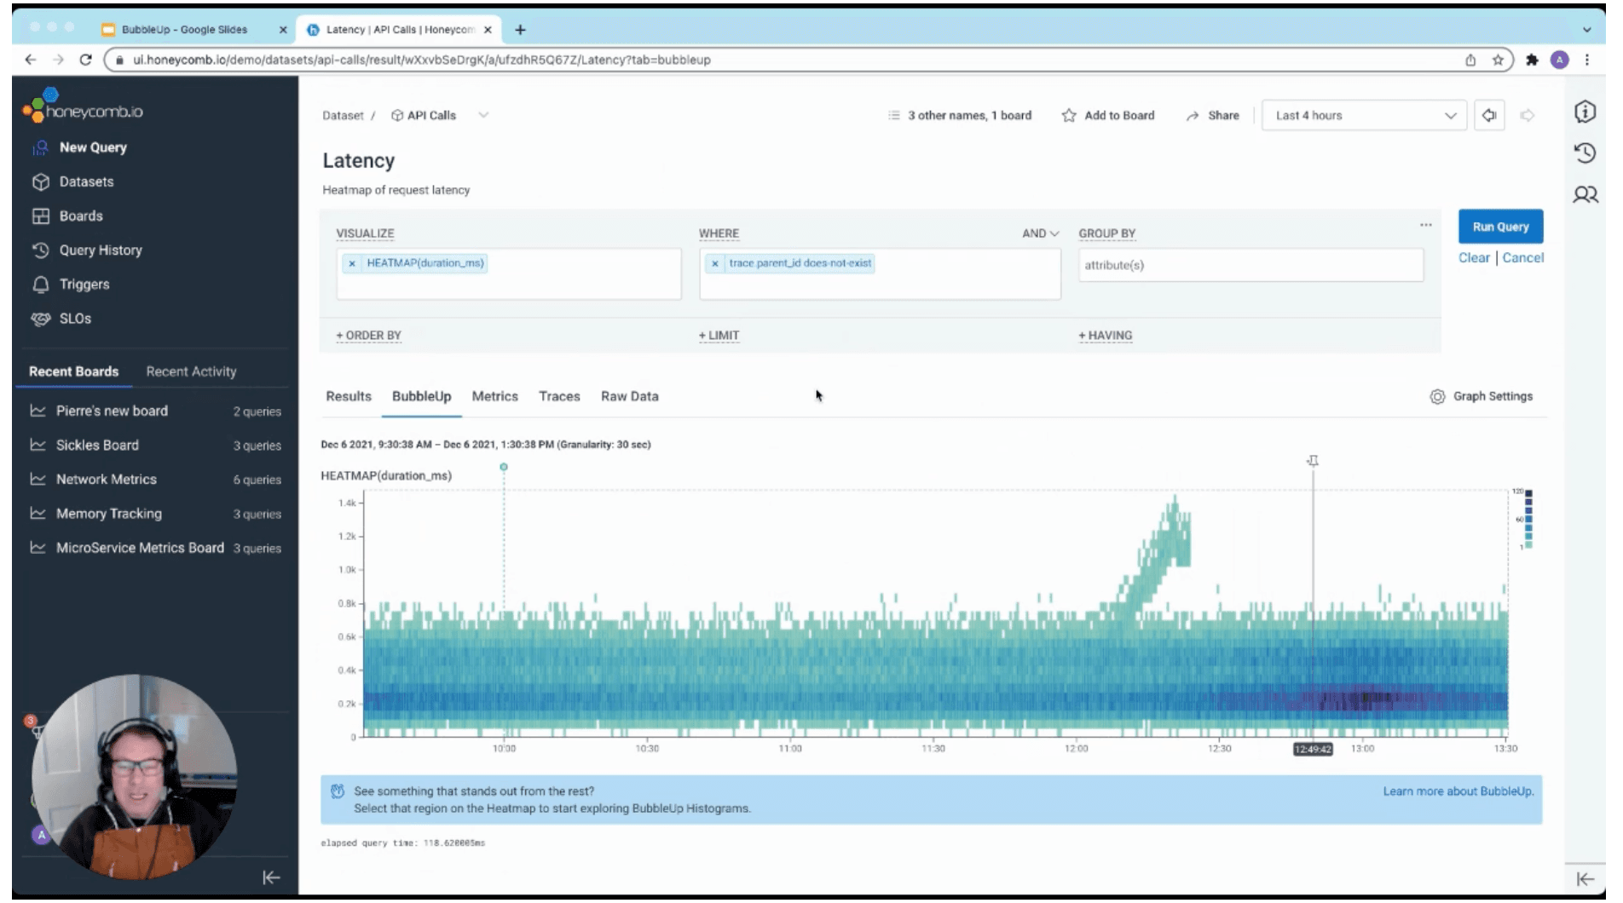Click the Run Query button
The image size is (1623, 903).
click(x=1499, y=226)
